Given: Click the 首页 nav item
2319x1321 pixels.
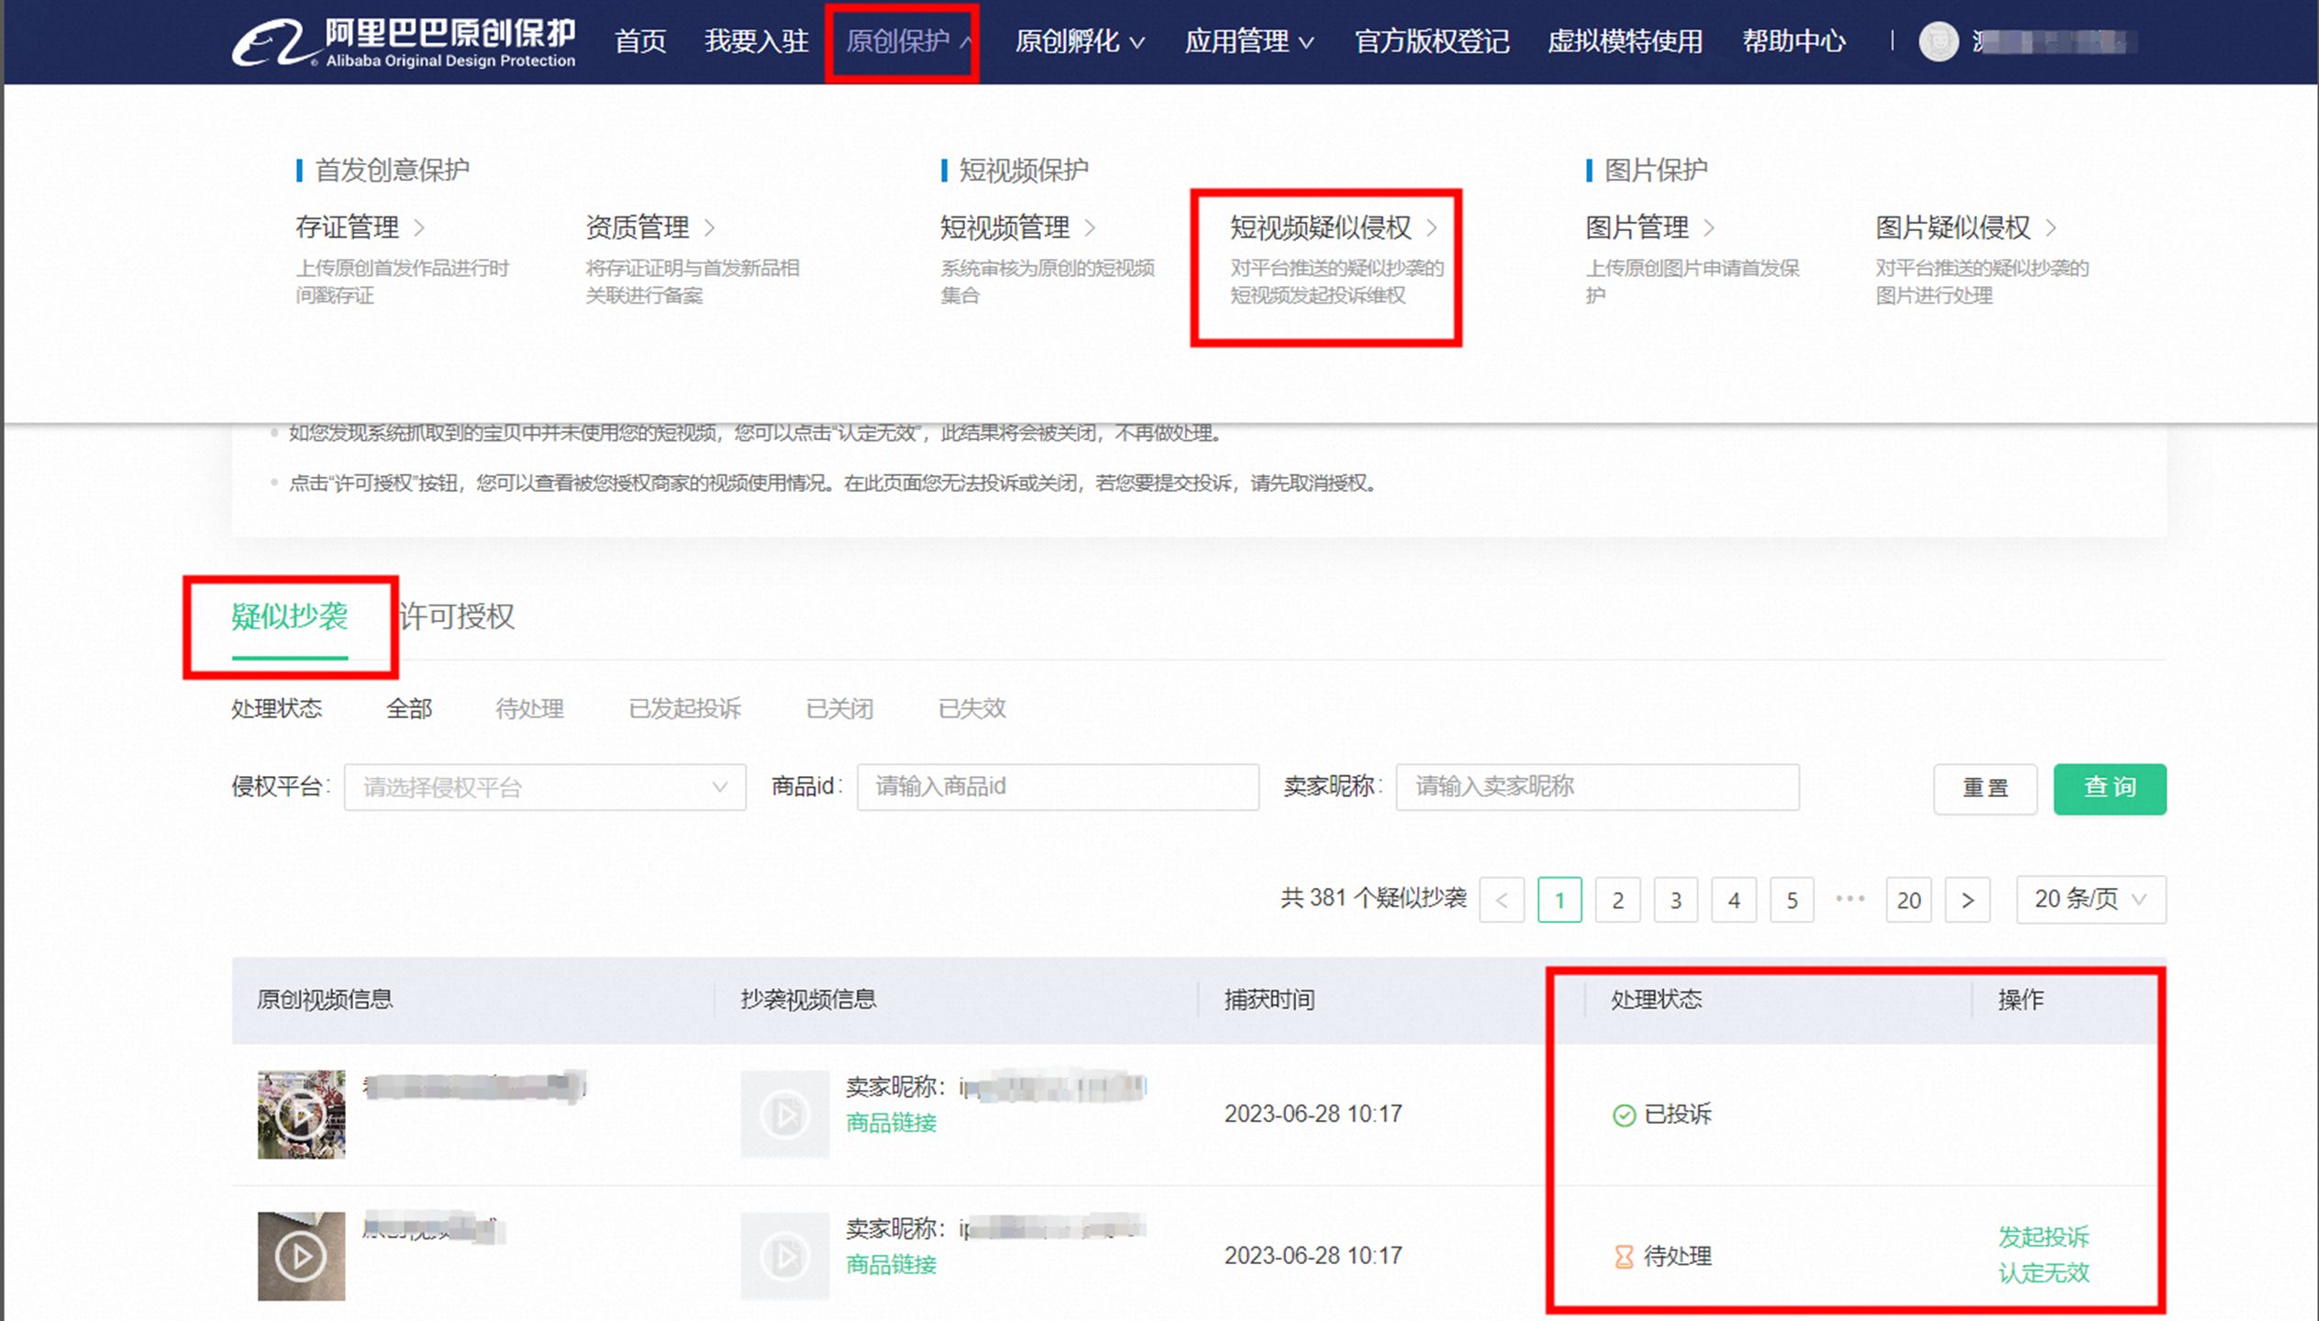Looking at the screenshot, I should [640, 42].
